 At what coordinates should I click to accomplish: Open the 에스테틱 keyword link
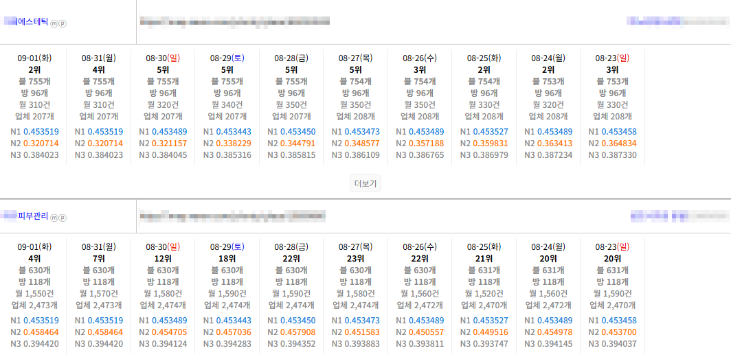point(32,21)
